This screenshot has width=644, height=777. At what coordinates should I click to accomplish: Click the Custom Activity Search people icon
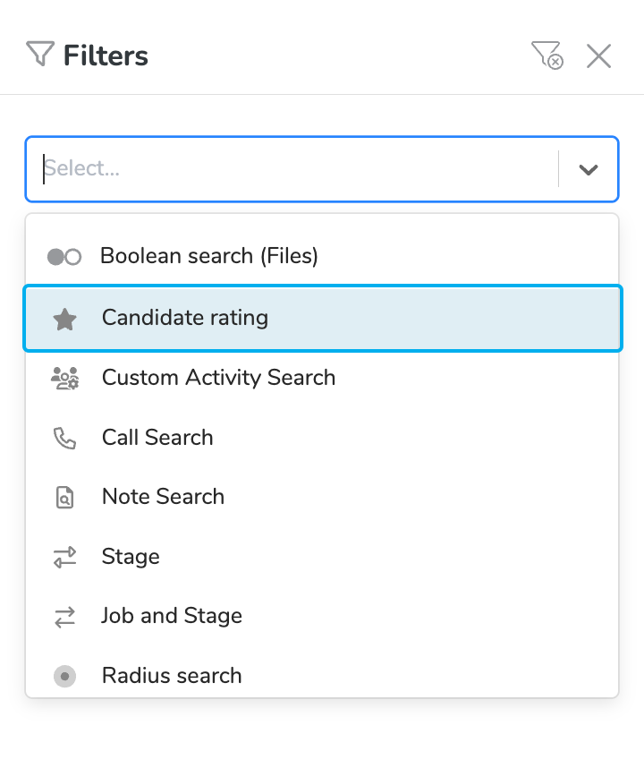point(64,379)
